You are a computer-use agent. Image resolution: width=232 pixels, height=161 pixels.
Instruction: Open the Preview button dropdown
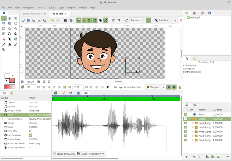[136, 20]
